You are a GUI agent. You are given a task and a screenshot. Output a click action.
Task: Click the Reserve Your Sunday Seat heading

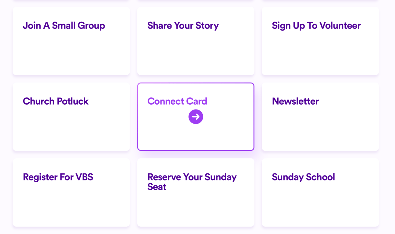click(192, 182)
